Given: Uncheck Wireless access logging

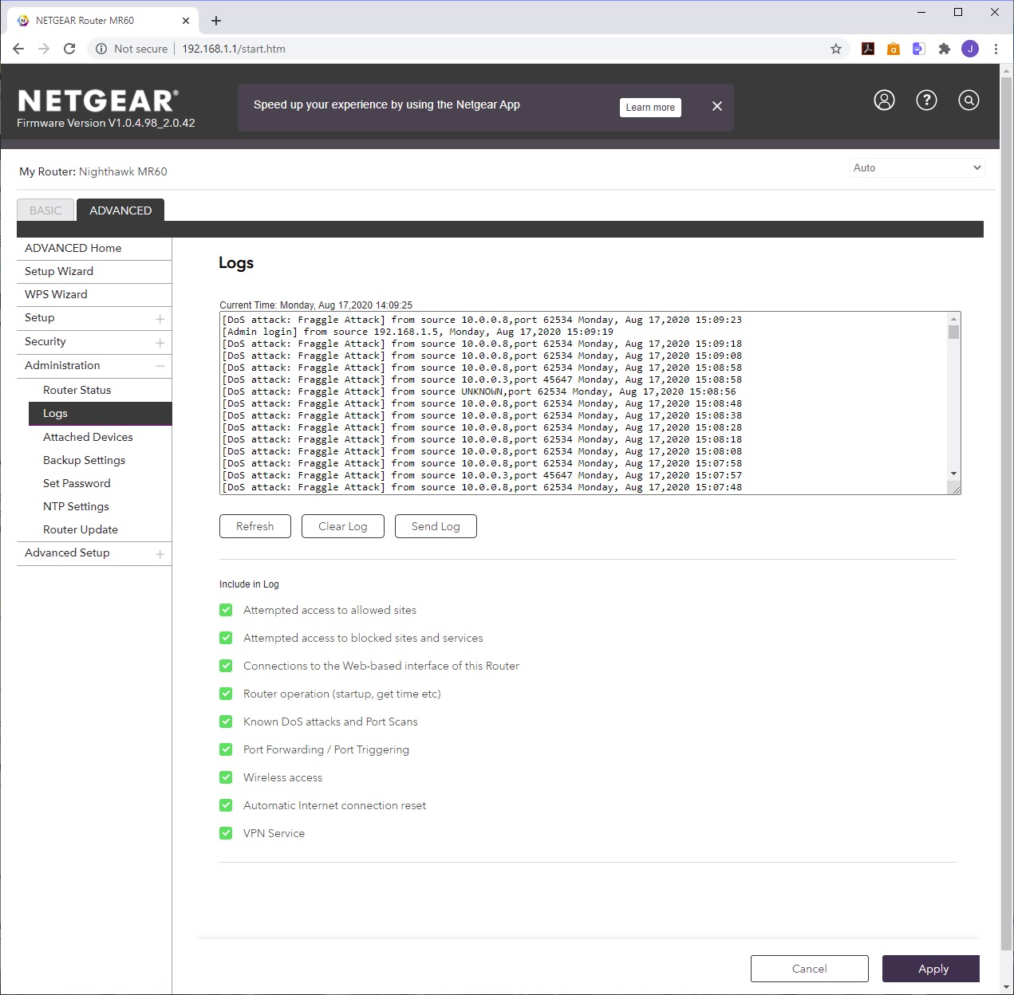Looking at the screenshot, I should [x=226, y=777].
